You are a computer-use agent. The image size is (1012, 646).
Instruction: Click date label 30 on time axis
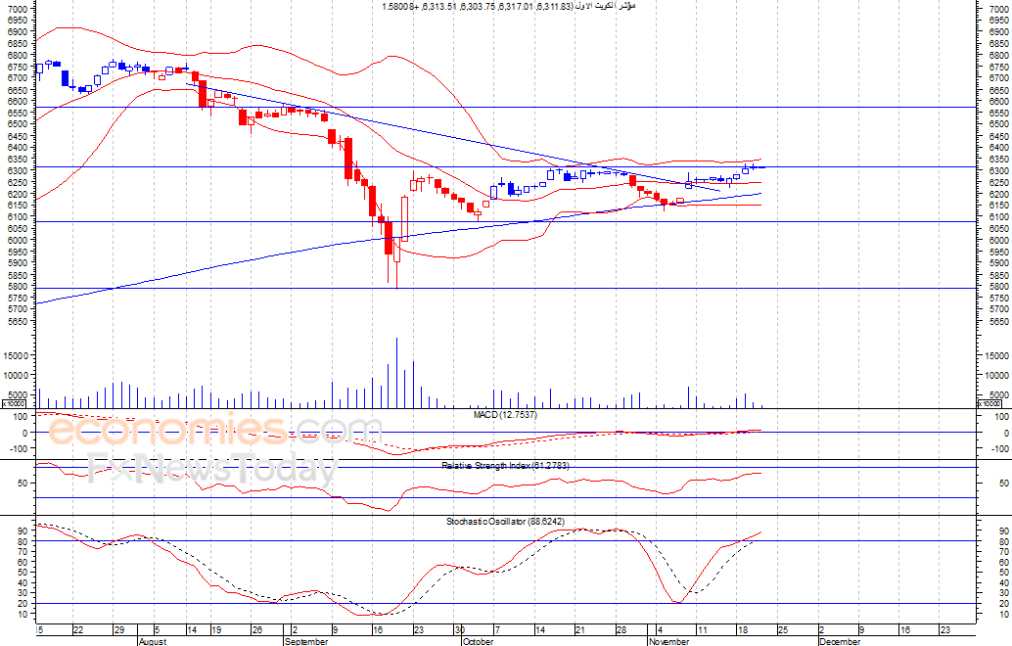(x=460, y=630)
